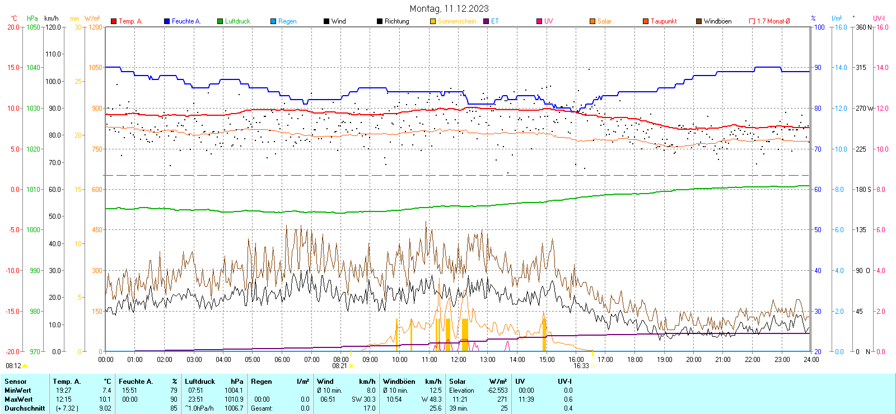This screenshot has height=414, width=896.
Task: Click the purple ET legend square
Action: (486, 21)
